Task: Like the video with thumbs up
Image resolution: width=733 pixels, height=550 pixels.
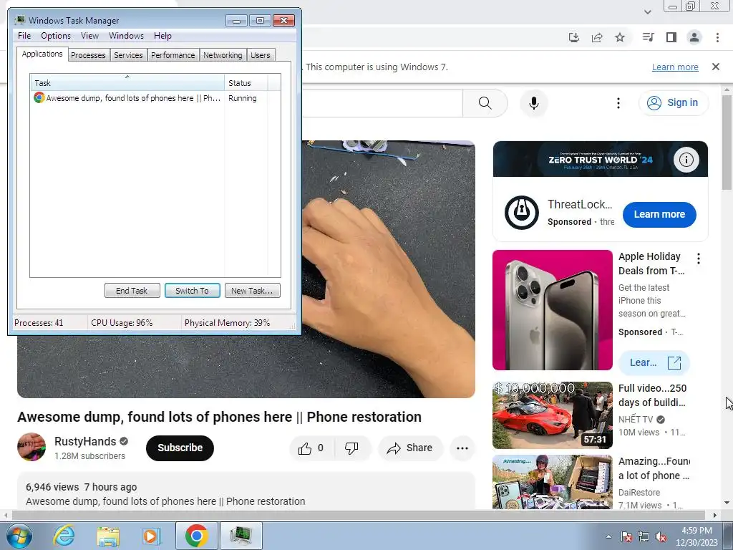Action: click(x=311, y=448)
